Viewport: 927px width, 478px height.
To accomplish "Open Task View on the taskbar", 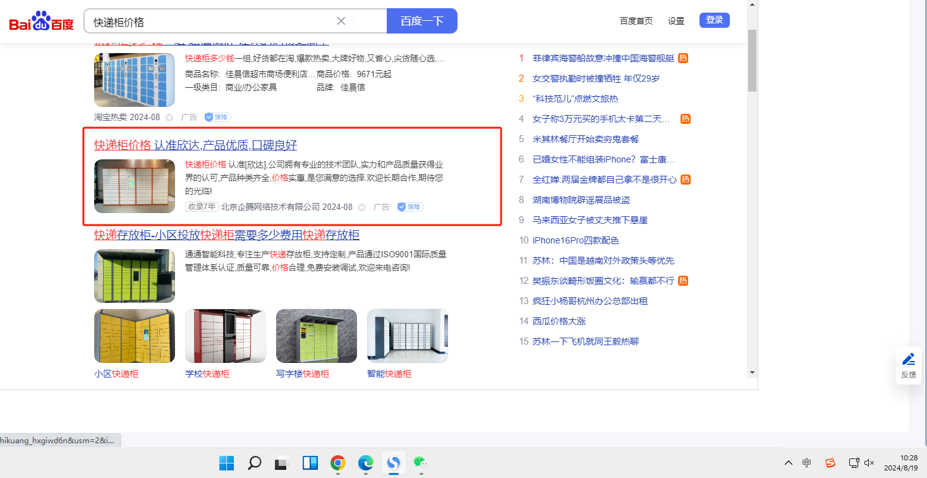I will tap(282, 463).
